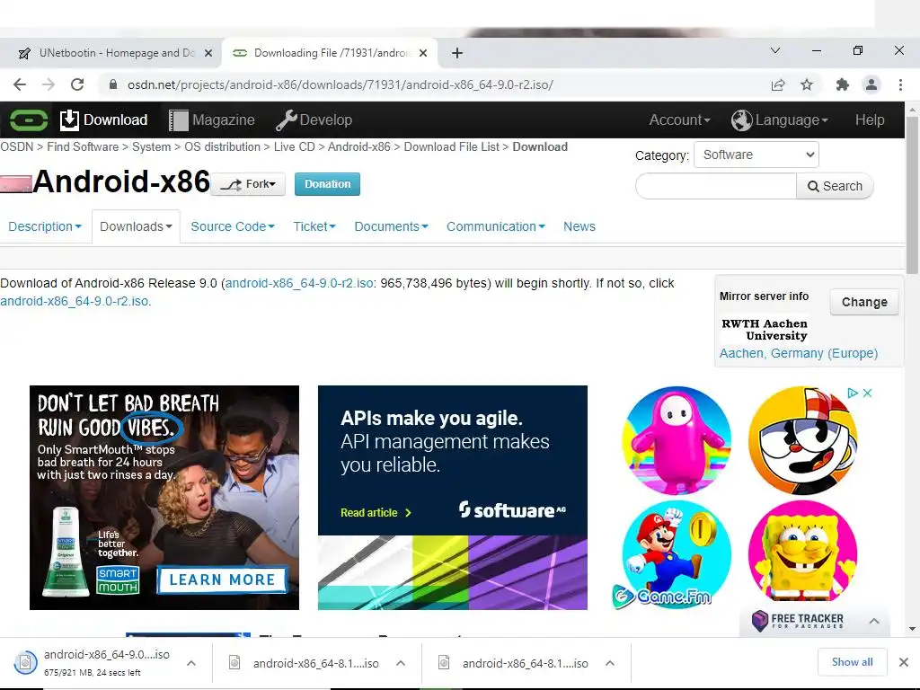Click Download File List breadcrumb link
Image resolution: width=920 pixels, height=690 pixels.
452,146
